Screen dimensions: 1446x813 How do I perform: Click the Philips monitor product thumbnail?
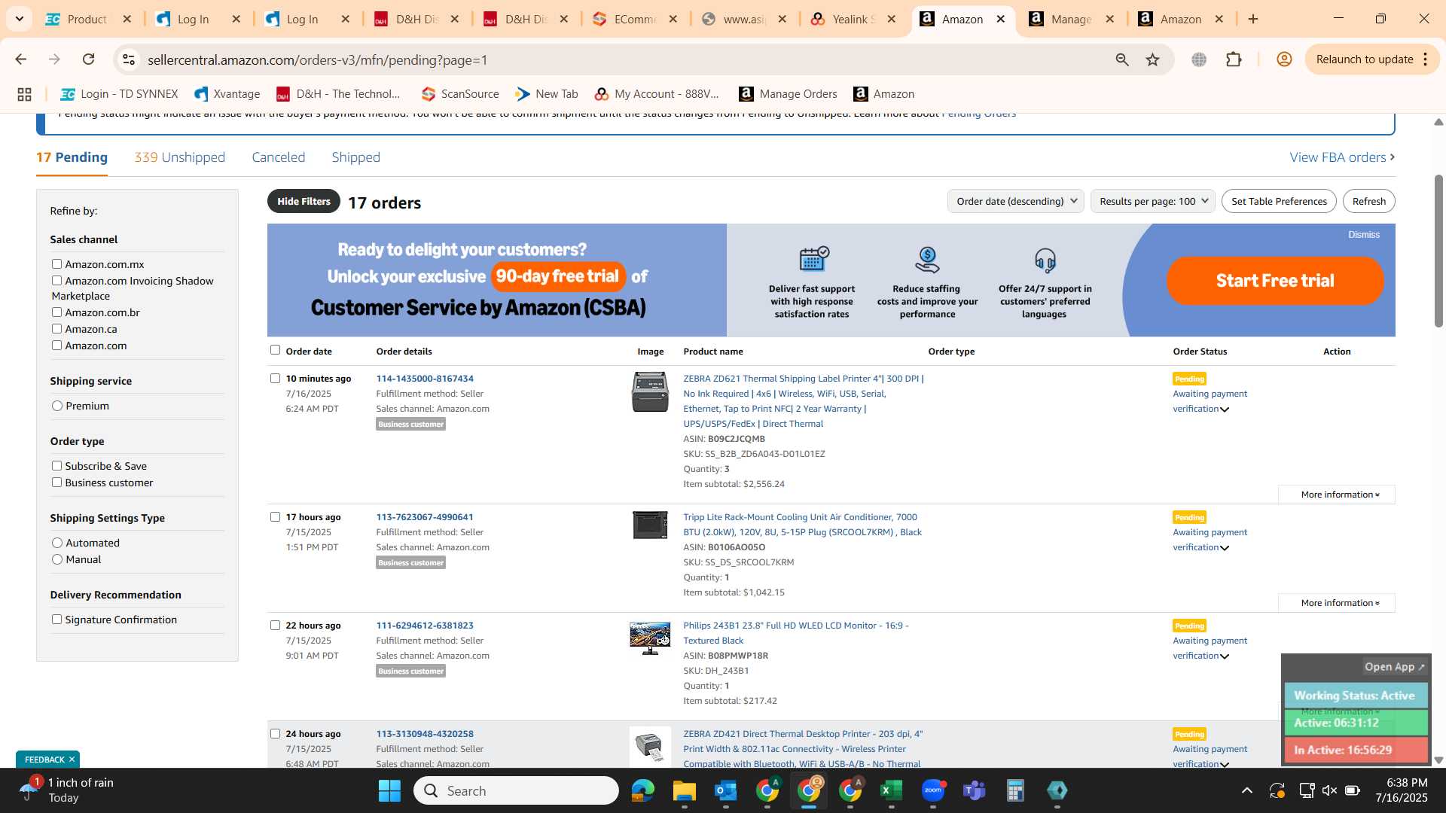coord(650,638)
